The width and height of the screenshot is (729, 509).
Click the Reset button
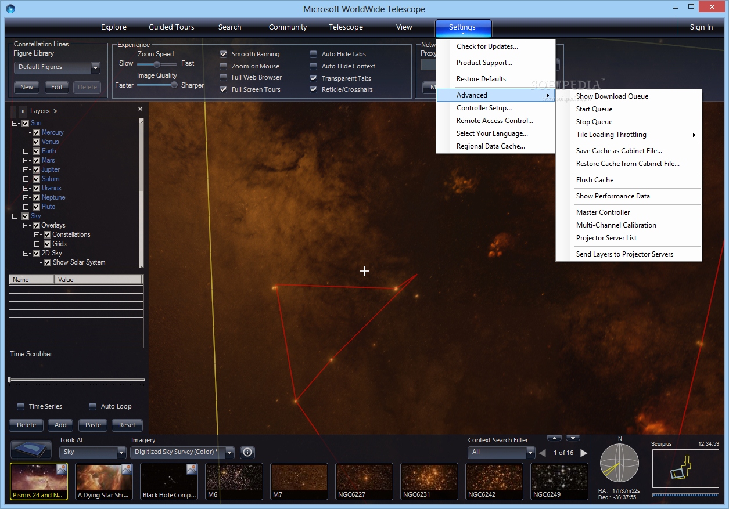[127, 425]
